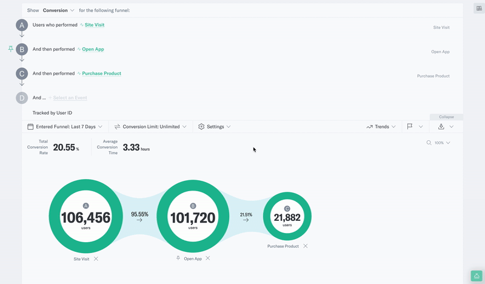Toggle the pin icon under Open App circle
This screenshot has width=485, height=284.
(178, 258)
